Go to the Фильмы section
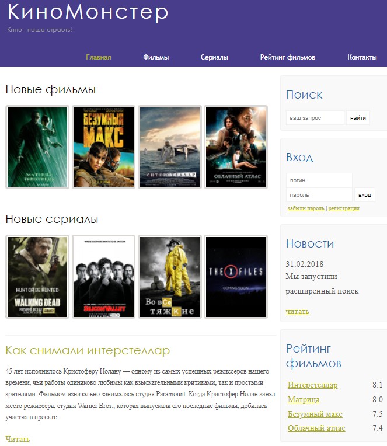The image size is (387, 446). click(x=156, y=57)
